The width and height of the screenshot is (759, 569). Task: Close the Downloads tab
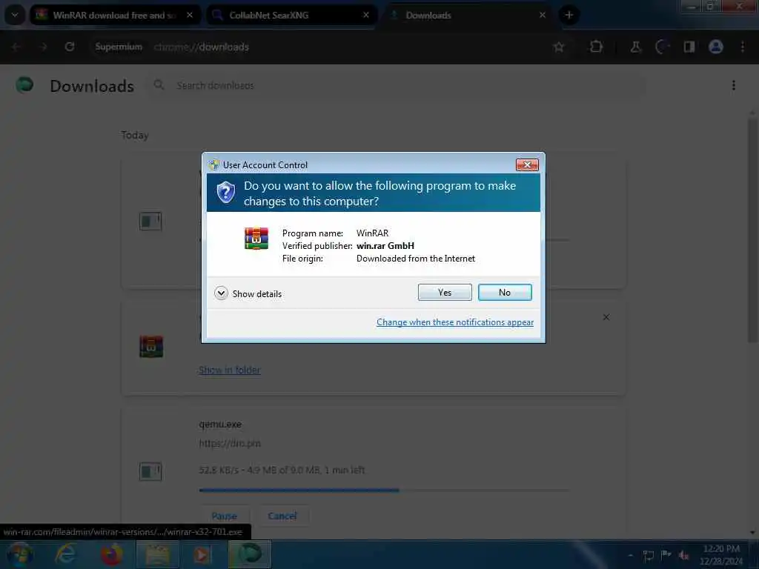542,15
